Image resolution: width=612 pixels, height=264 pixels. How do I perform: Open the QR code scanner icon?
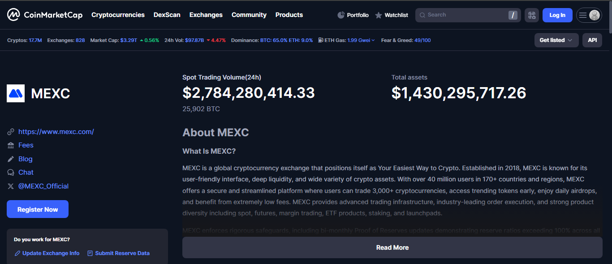pos(532,15)
